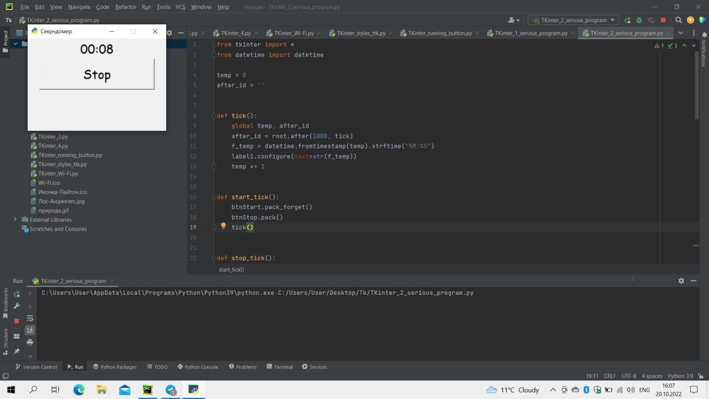Expand External Libraries in the project tree
This screenshot has width=709, height=399.
coord(16,219)
